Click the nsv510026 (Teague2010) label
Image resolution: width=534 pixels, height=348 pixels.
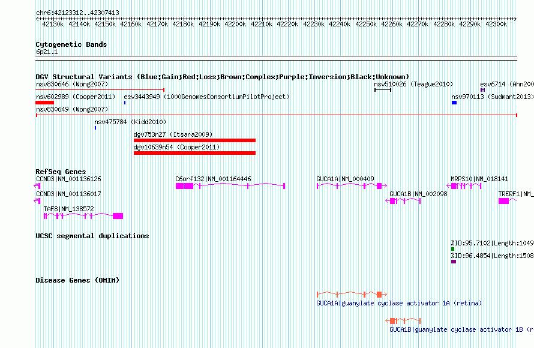[413, 84]
